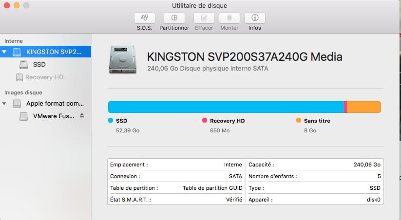Click the État S.M.A.R.T. : label
The height and width of the screenshot is (220, 401).
(x=131, y=200)
